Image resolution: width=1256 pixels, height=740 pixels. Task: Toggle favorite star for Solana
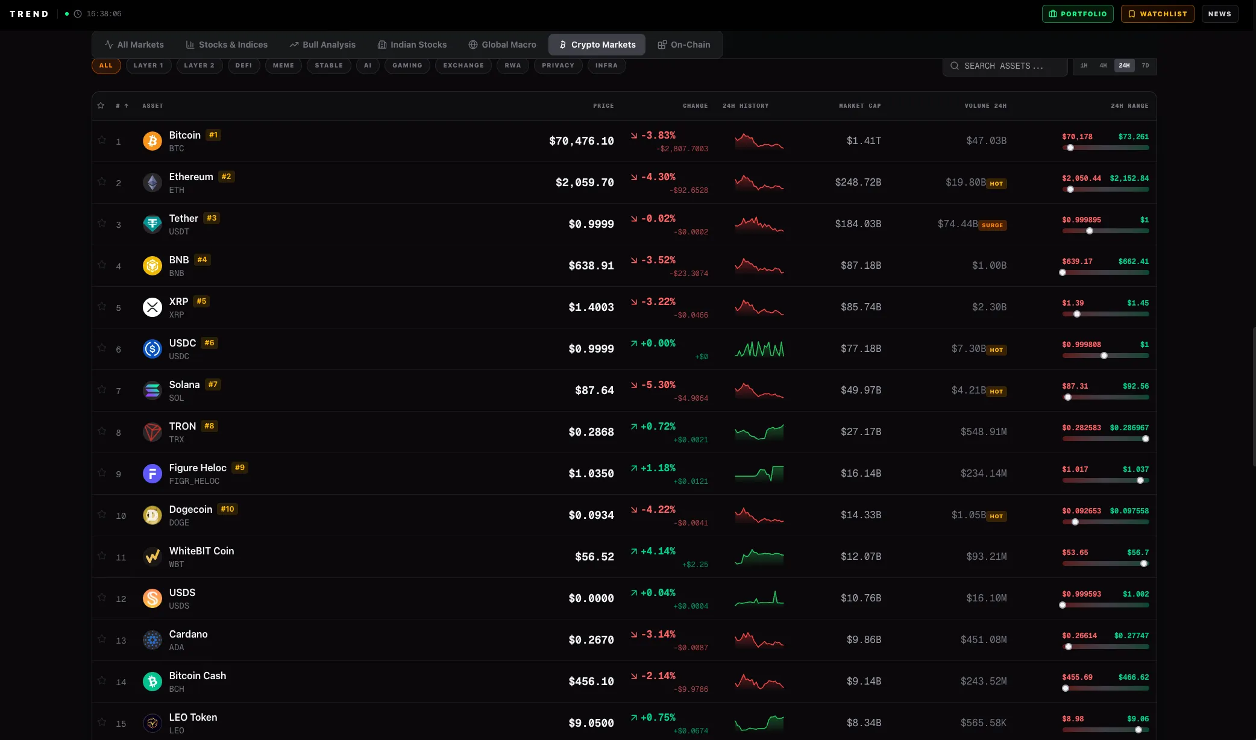click(x=102, y=389)
